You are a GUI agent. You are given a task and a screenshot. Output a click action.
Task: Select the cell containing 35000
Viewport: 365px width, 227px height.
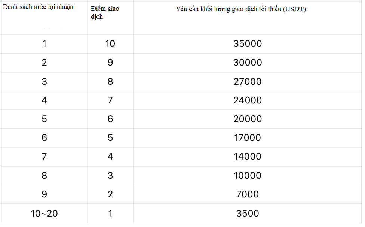click(x=247, y=44)
